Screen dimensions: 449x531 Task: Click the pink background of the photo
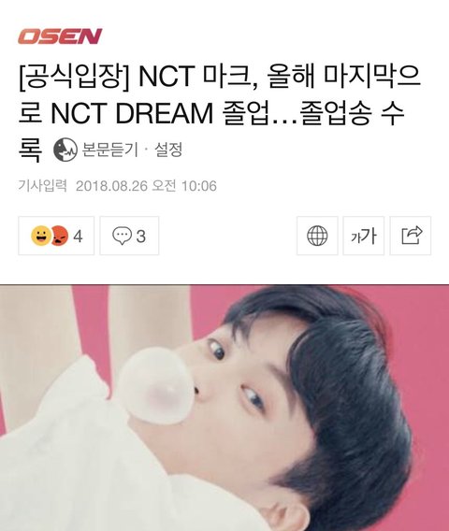pyautogui.click(x=420, y=325)
